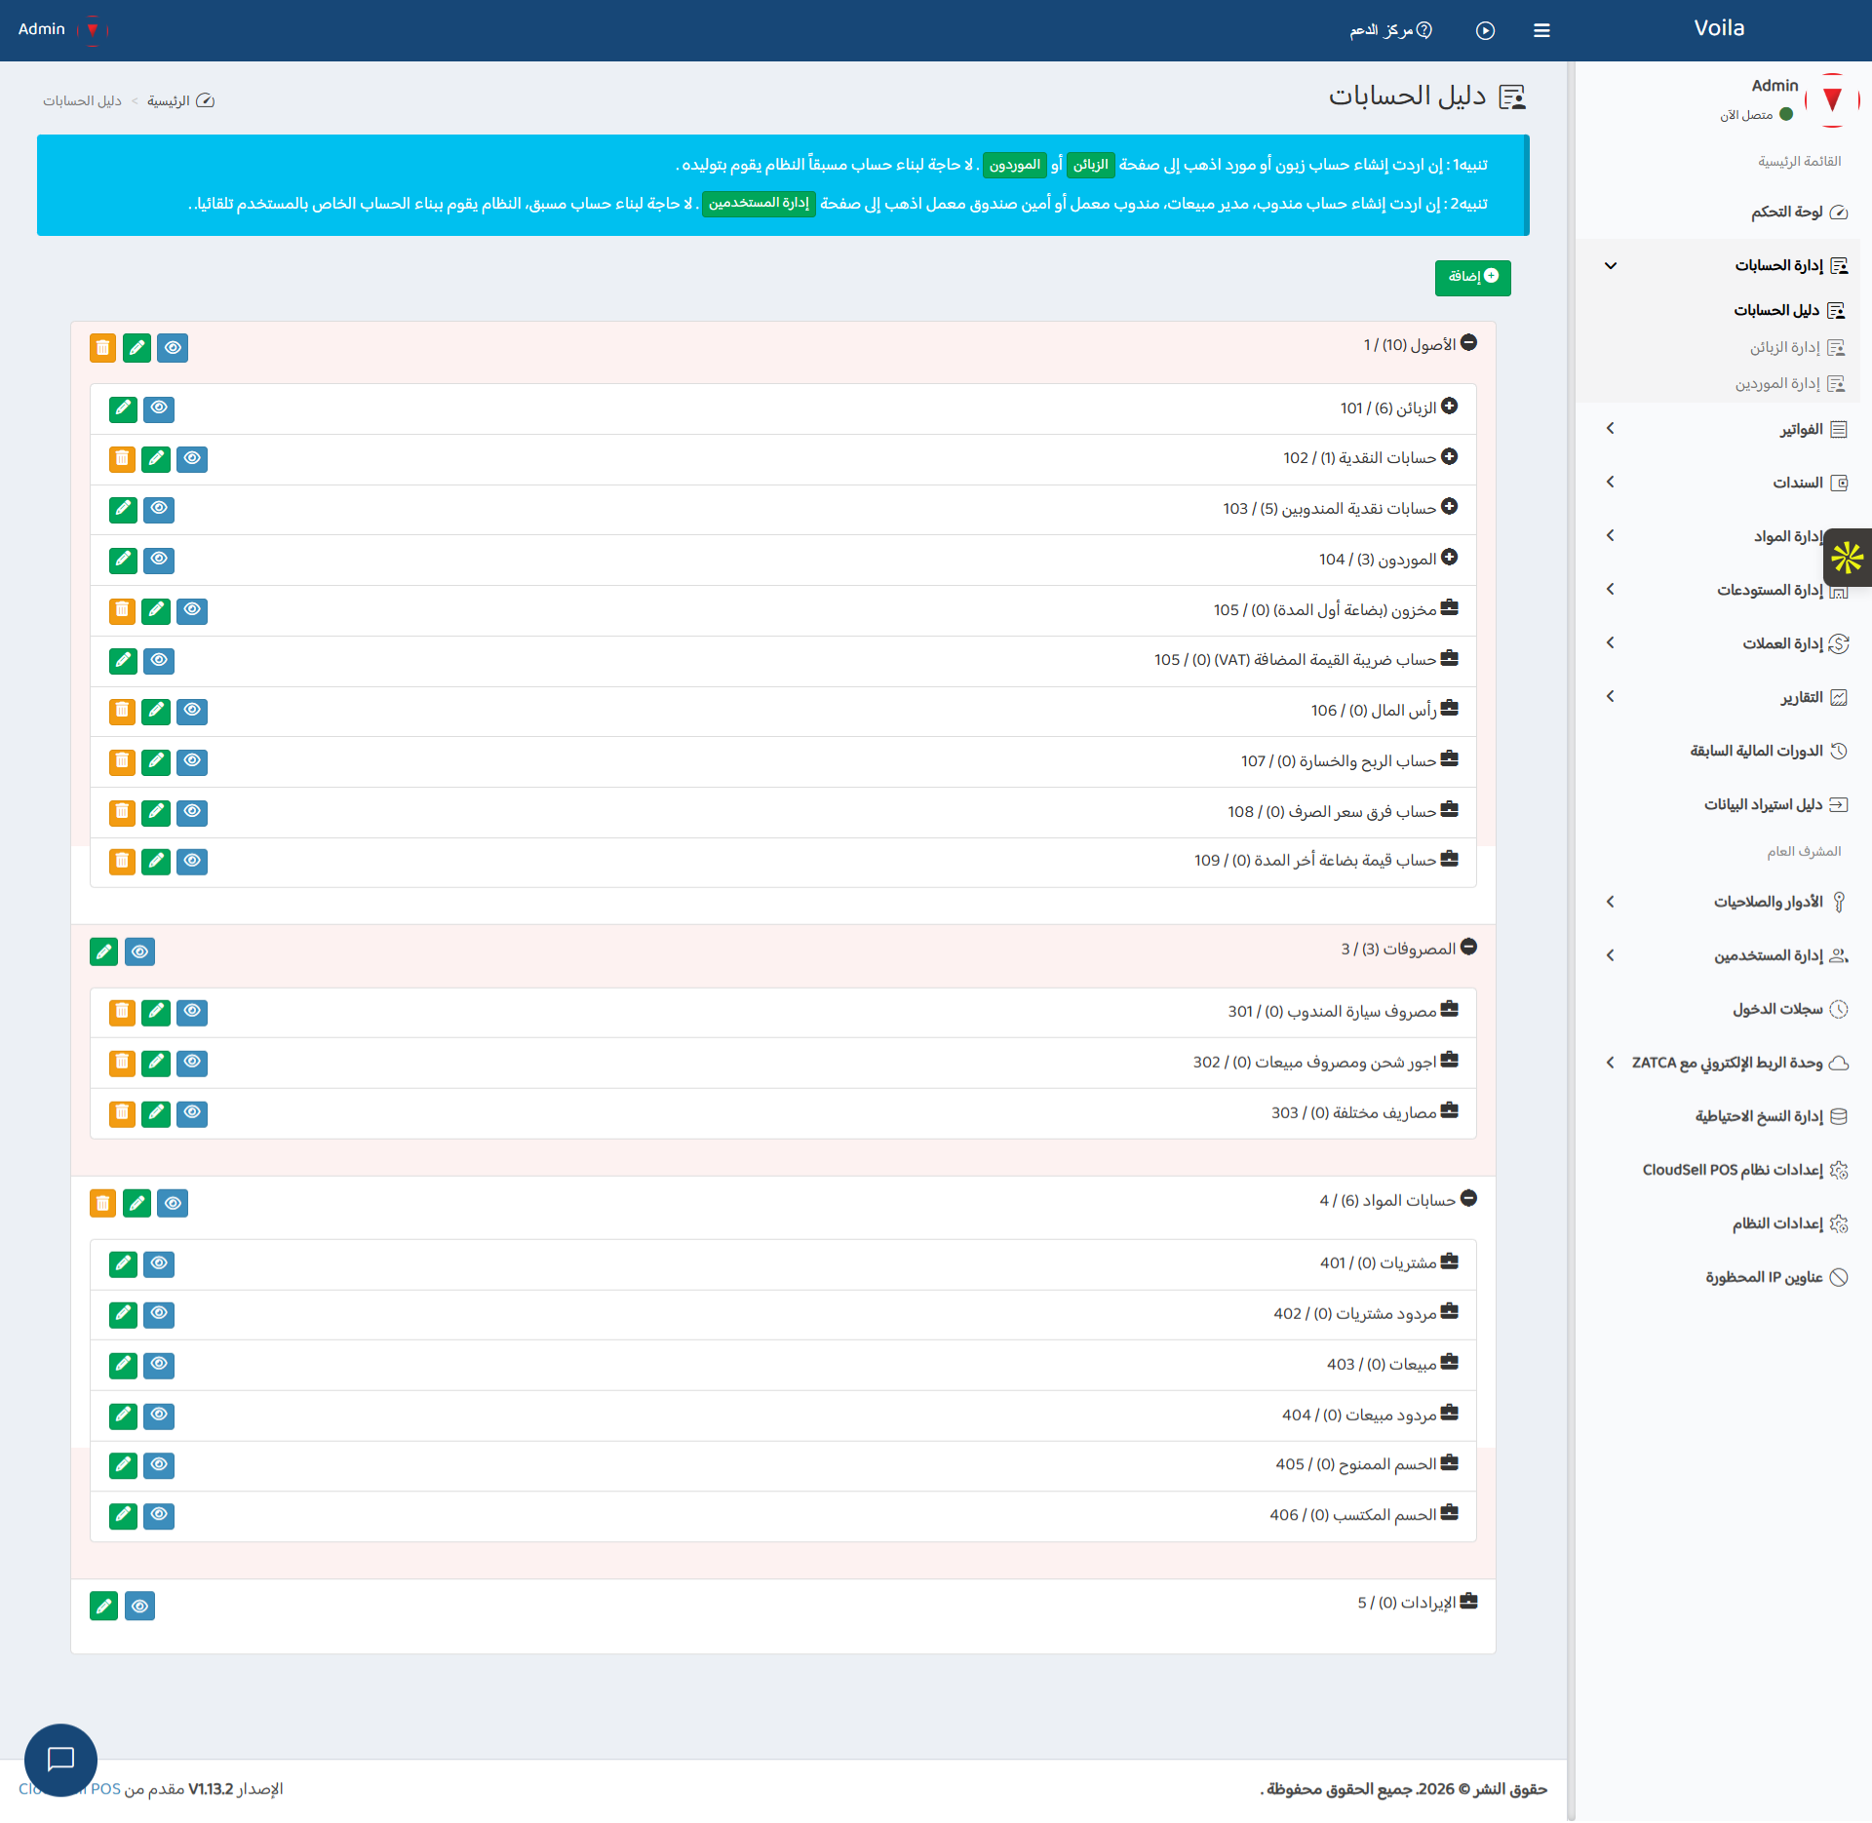Image resolution: width=1872 pixels, height=1823 pixels.
Task: Edit الحسم المكتسب 406 account
Action: [123, 1516]
